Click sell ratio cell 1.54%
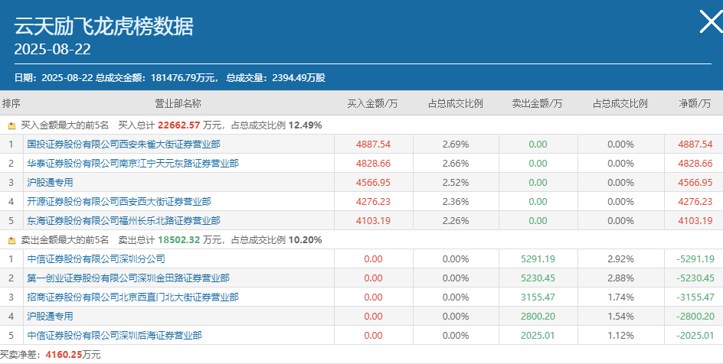Viewport: 723px width, 364px height. (x=620, y=317)
